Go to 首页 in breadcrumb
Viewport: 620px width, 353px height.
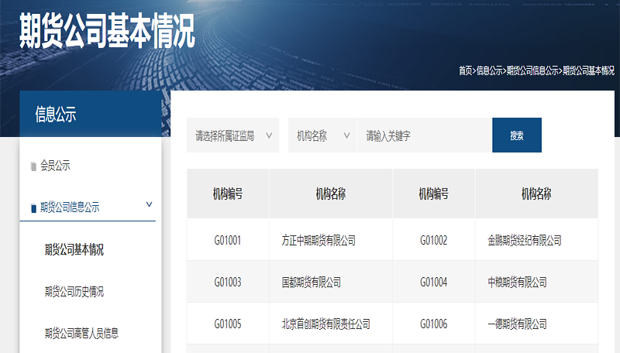pos(466,70)
